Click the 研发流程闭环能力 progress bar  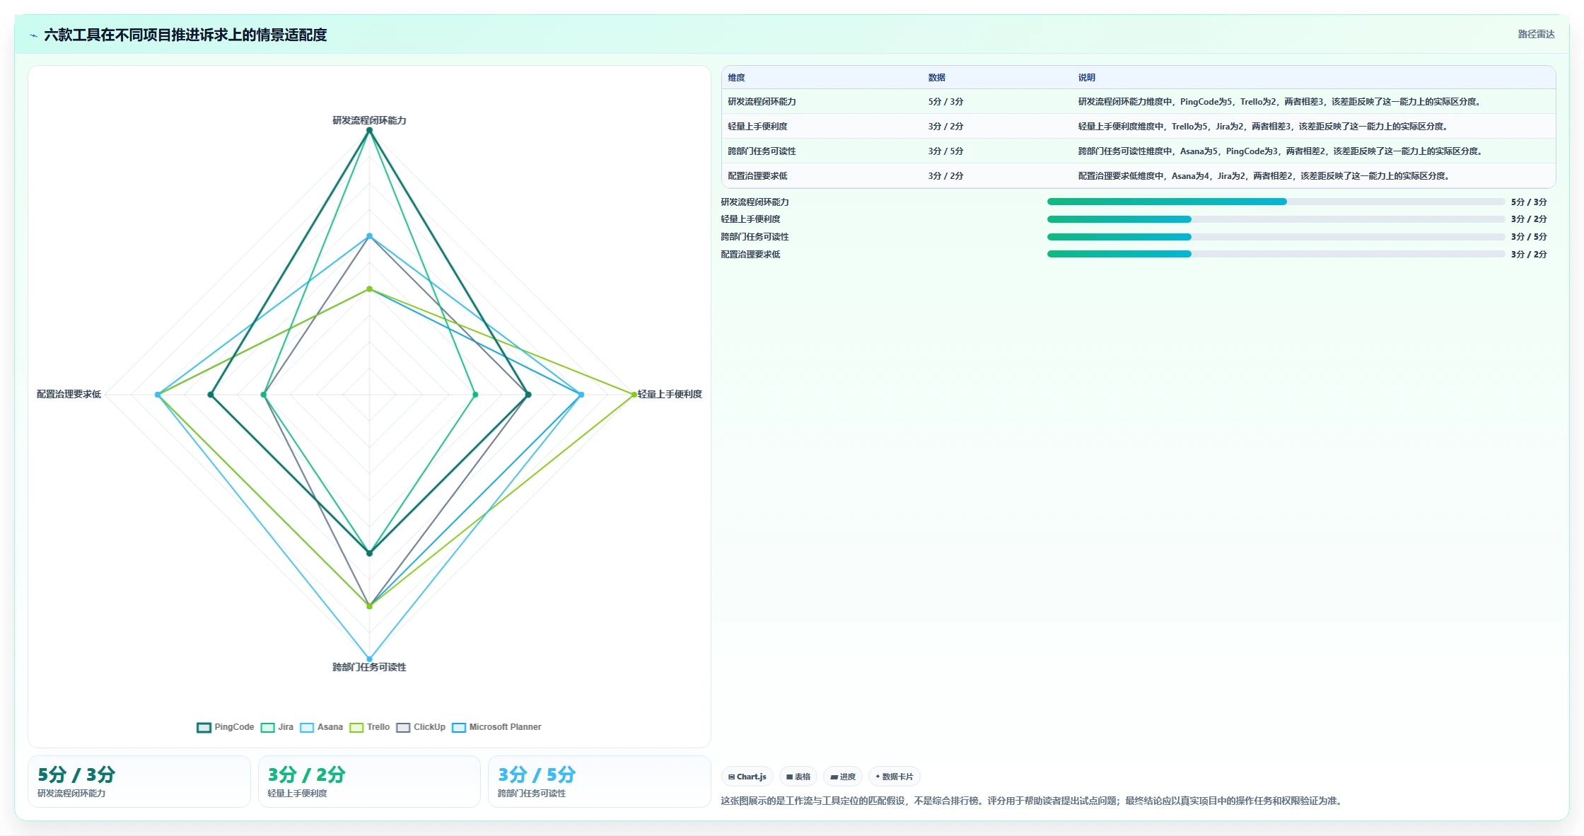click(1276, 202)
